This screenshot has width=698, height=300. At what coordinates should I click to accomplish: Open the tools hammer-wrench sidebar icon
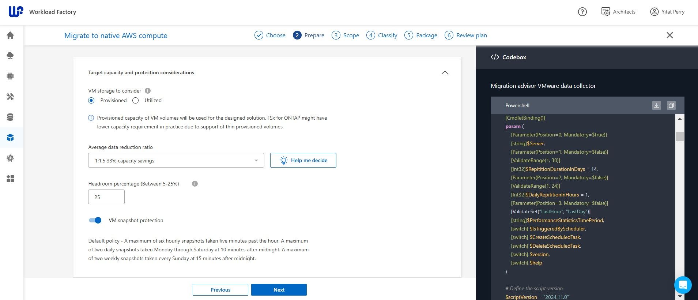click(x=10, y=97)
